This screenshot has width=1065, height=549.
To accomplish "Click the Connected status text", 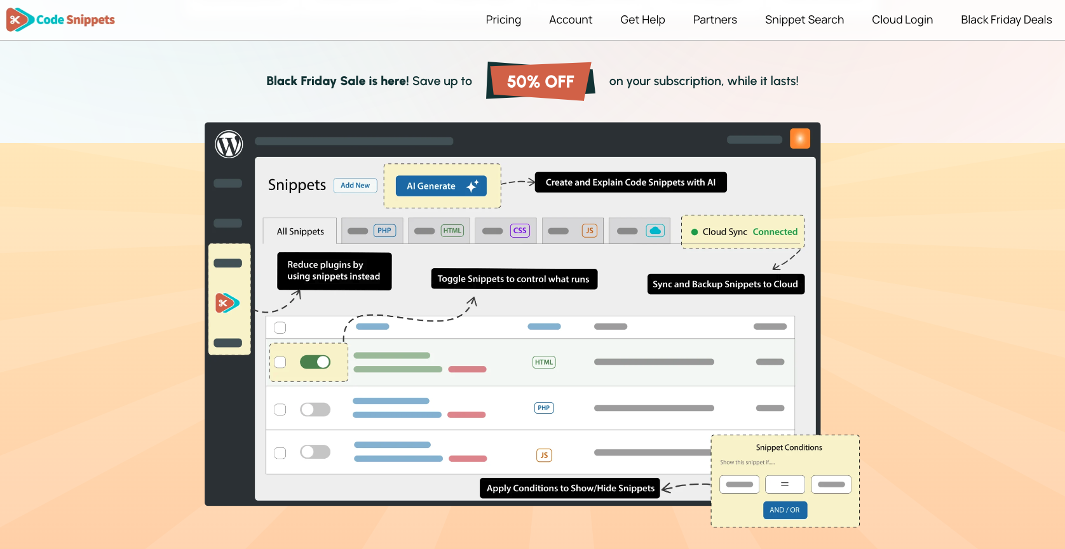I will tap(775, 232).
